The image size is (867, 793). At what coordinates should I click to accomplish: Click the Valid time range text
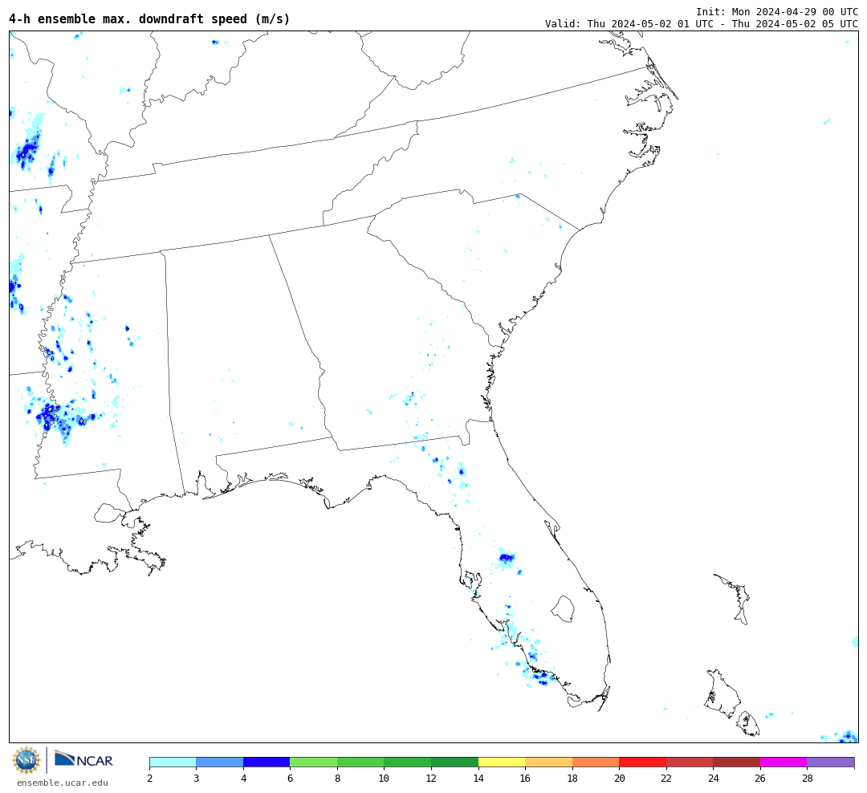tap(702, 24)
